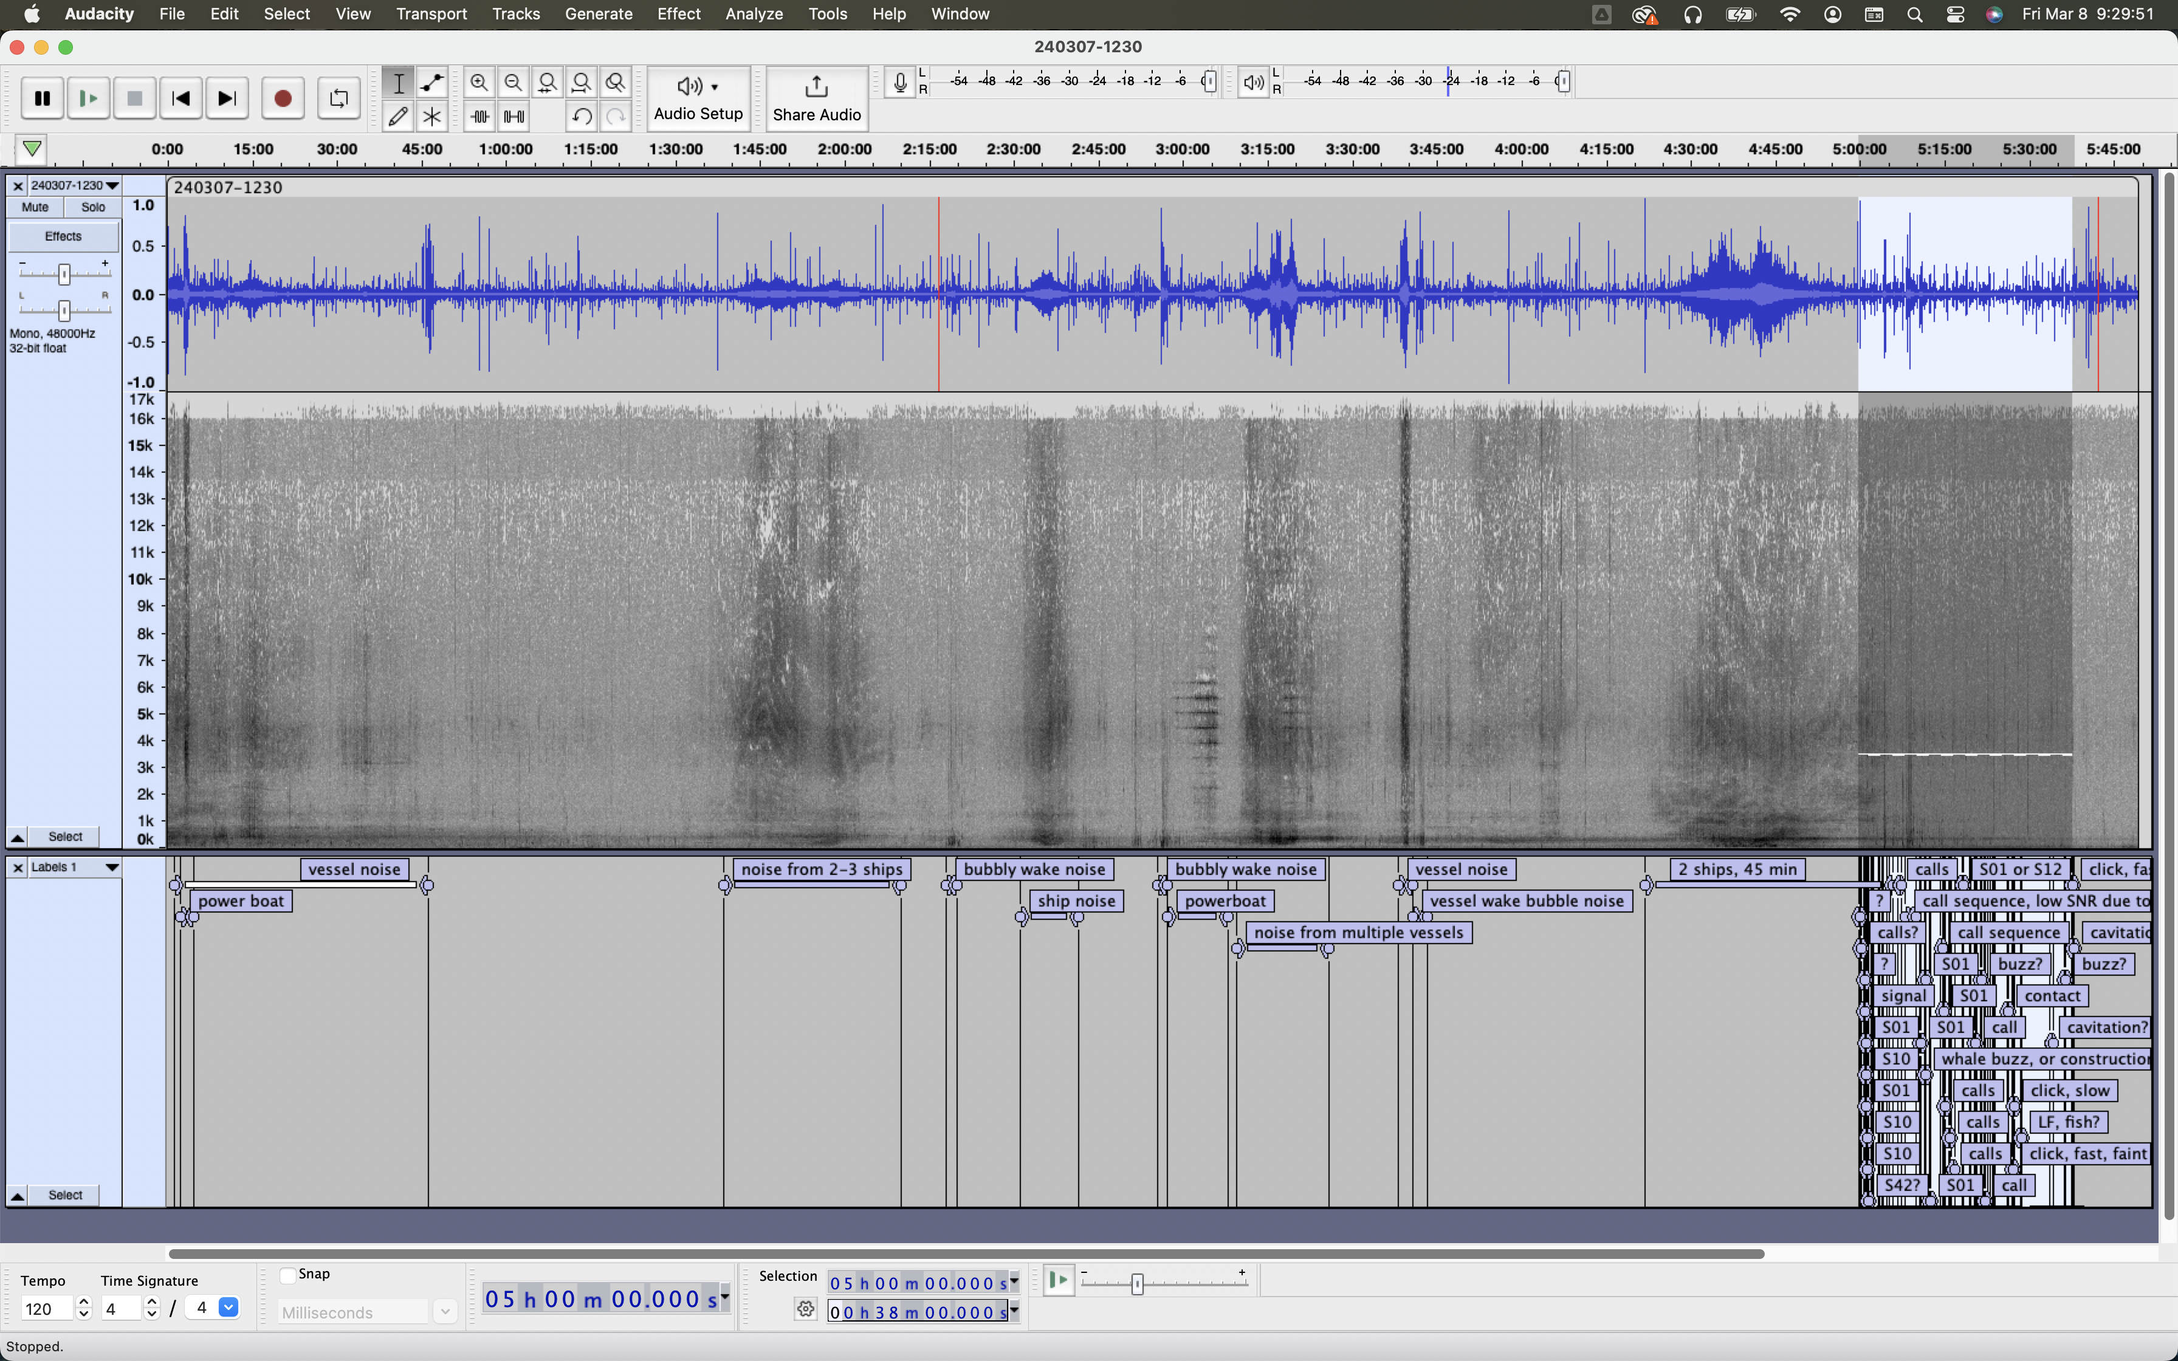2178x1361 pixels.
Task: Open the Generate menu
Action: 597,13
